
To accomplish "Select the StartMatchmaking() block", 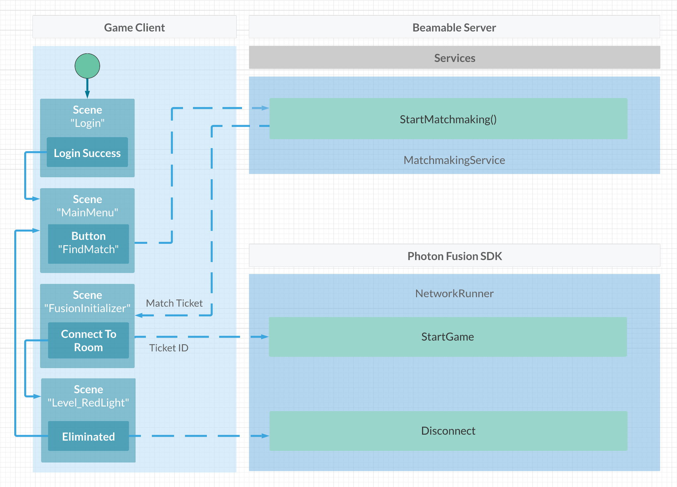I will tap(448, 119).
